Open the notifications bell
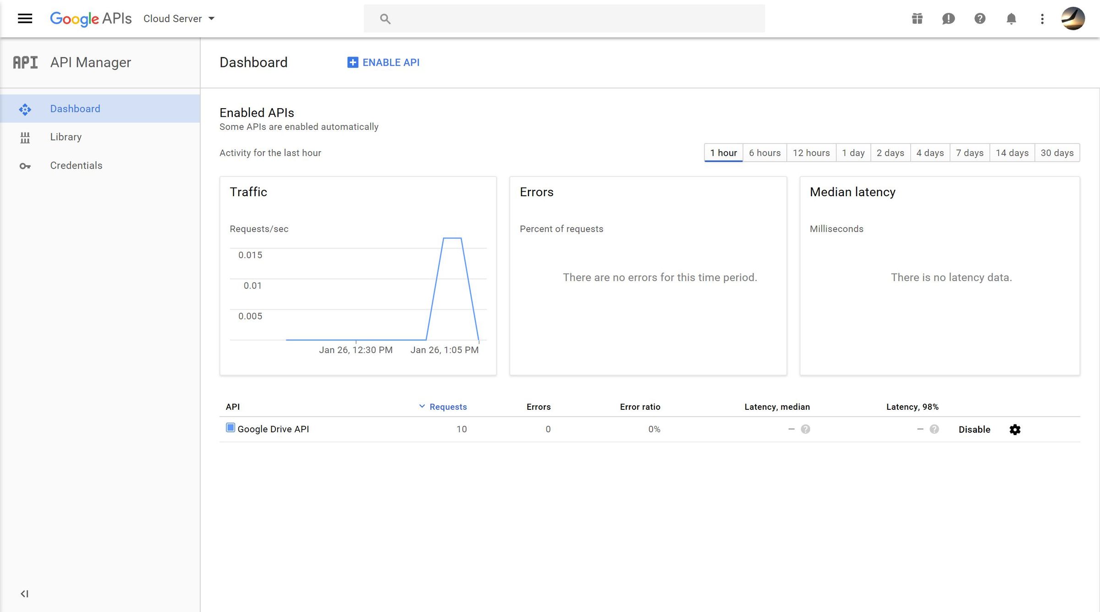 (x=1011, y=19)
